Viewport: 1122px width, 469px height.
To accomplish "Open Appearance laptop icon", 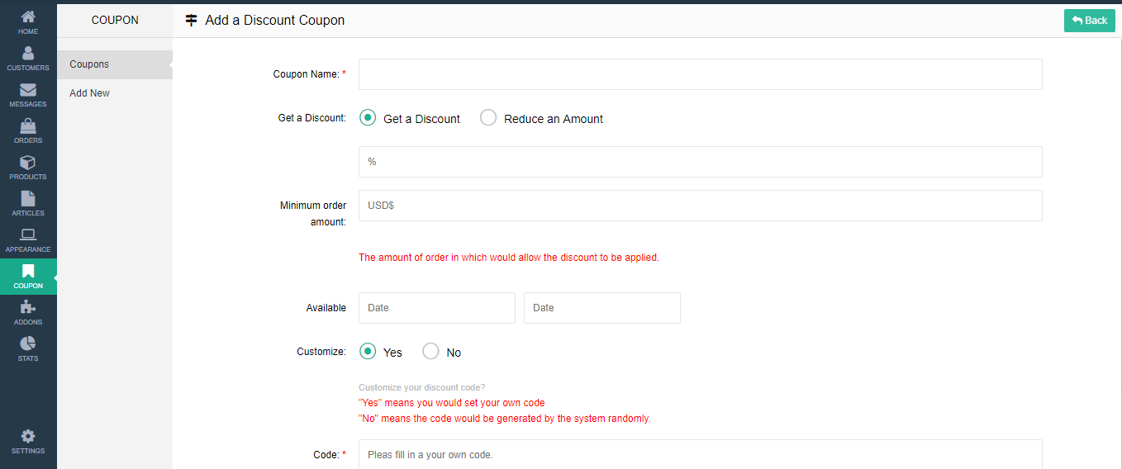I will pos(28,239).
